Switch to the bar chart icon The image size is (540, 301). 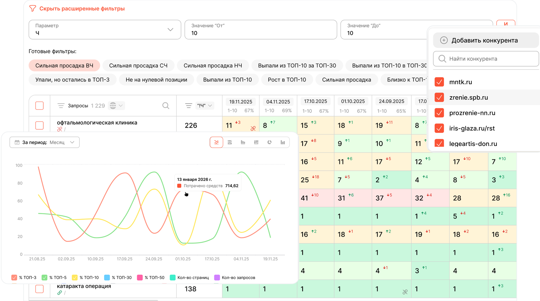[x=243, y=142]
